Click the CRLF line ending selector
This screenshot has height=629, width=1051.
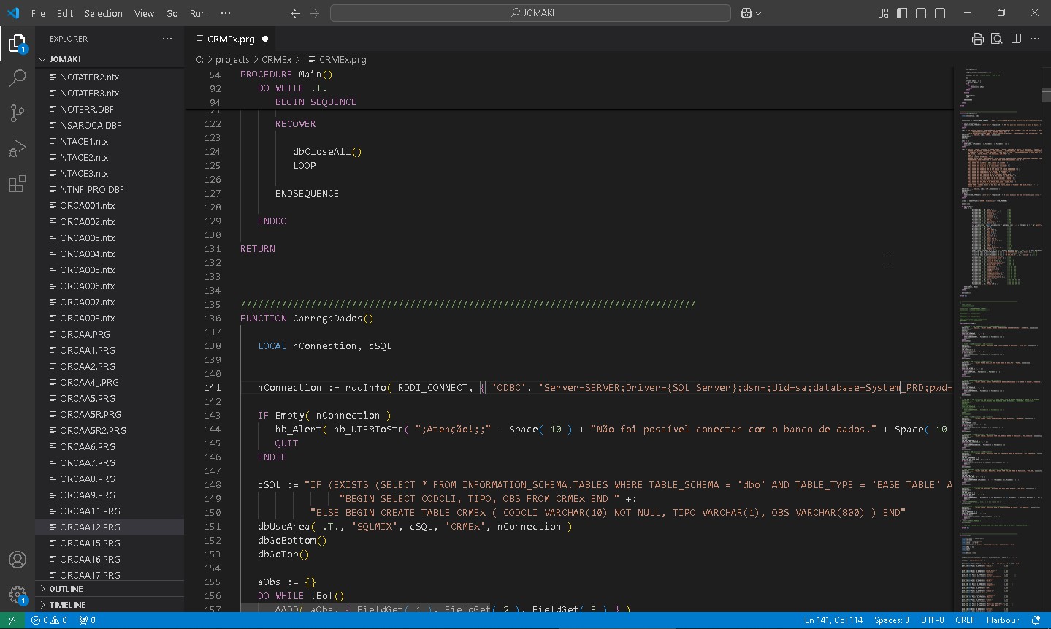click(965, 620)
